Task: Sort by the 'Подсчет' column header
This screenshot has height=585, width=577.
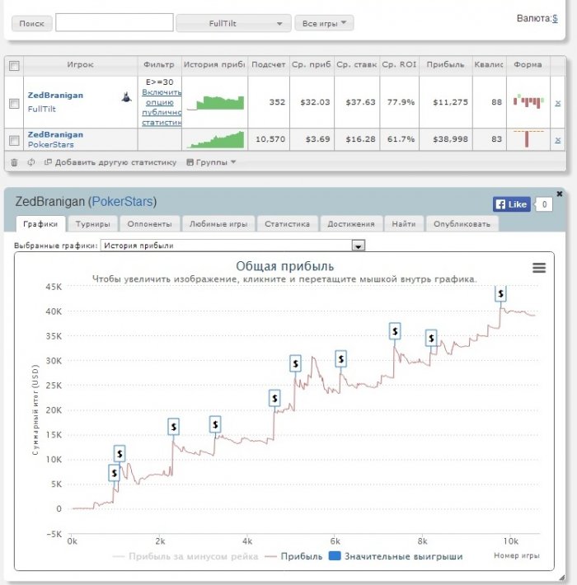Action: (269, 64)
